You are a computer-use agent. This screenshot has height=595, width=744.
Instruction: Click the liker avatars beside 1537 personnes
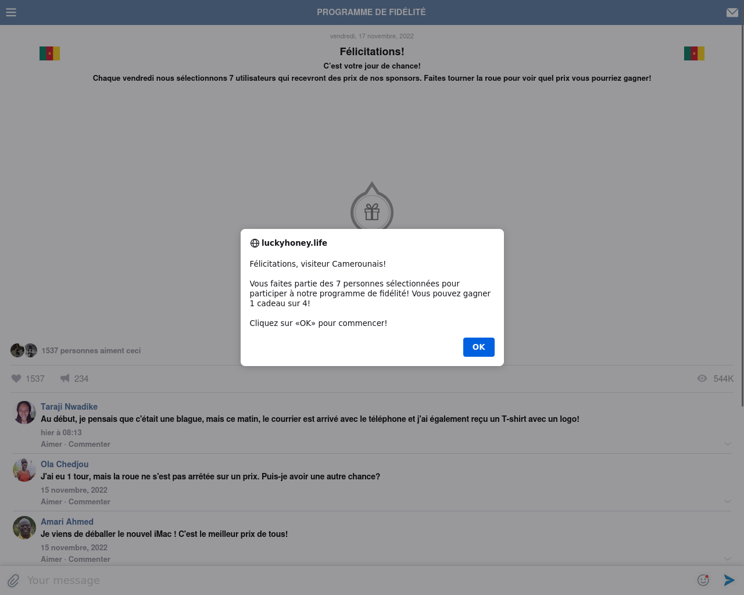click(x=24, y=350)
